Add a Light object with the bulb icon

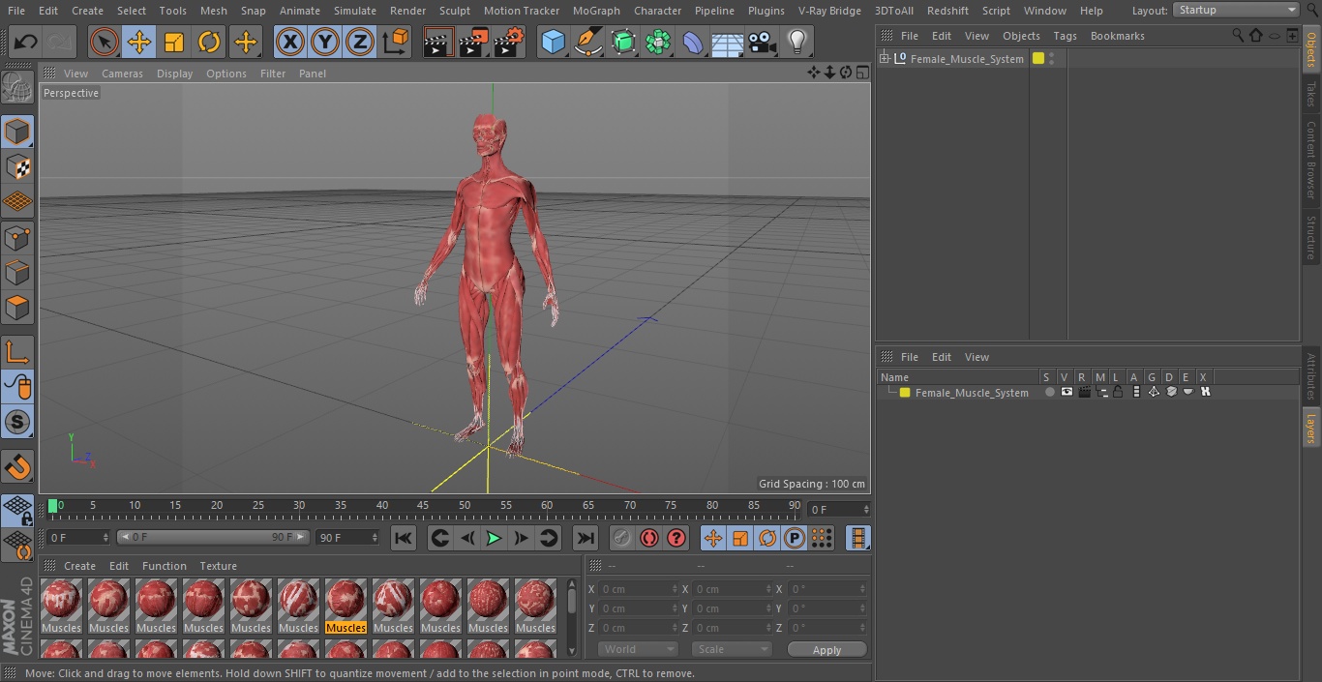pyautogui.click(x=797, y=42)
